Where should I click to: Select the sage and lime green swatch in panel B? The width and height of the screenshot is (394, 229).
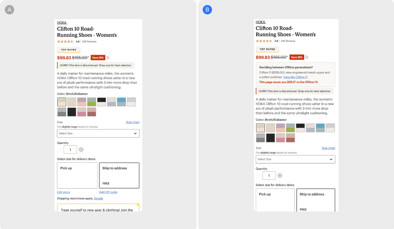[x=290, y=128]
